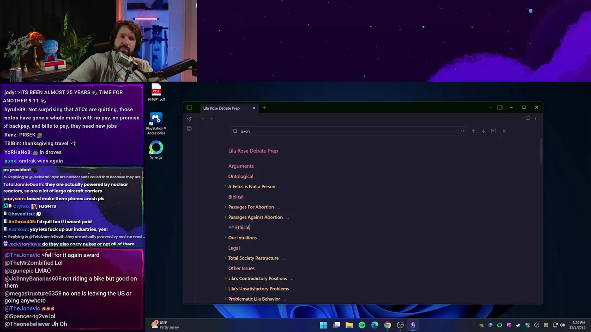Expand 'Lila's Unsatisfactory Problems' heading
The image size is (591, 332).
(x=225, y=289)
